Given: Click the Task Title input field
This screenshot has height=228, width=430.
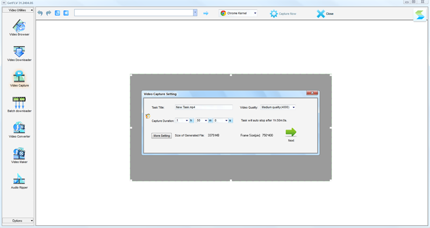Looking at the screenshot, I should 204,107.
